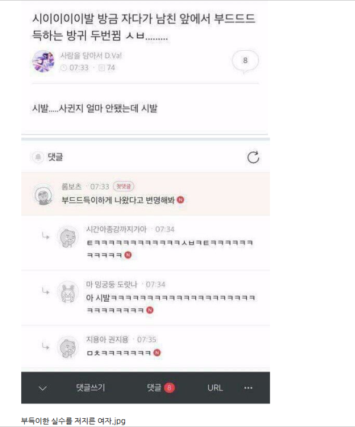Click the post author's purple profile avatar
Screen dimensions: 355x427
click(x=43, y=61)
